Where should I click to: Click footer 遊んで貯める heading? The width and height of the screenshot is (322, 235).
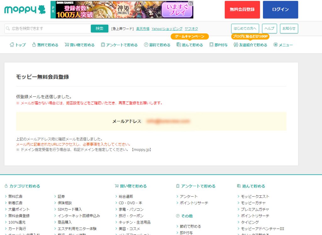[251, 186]
